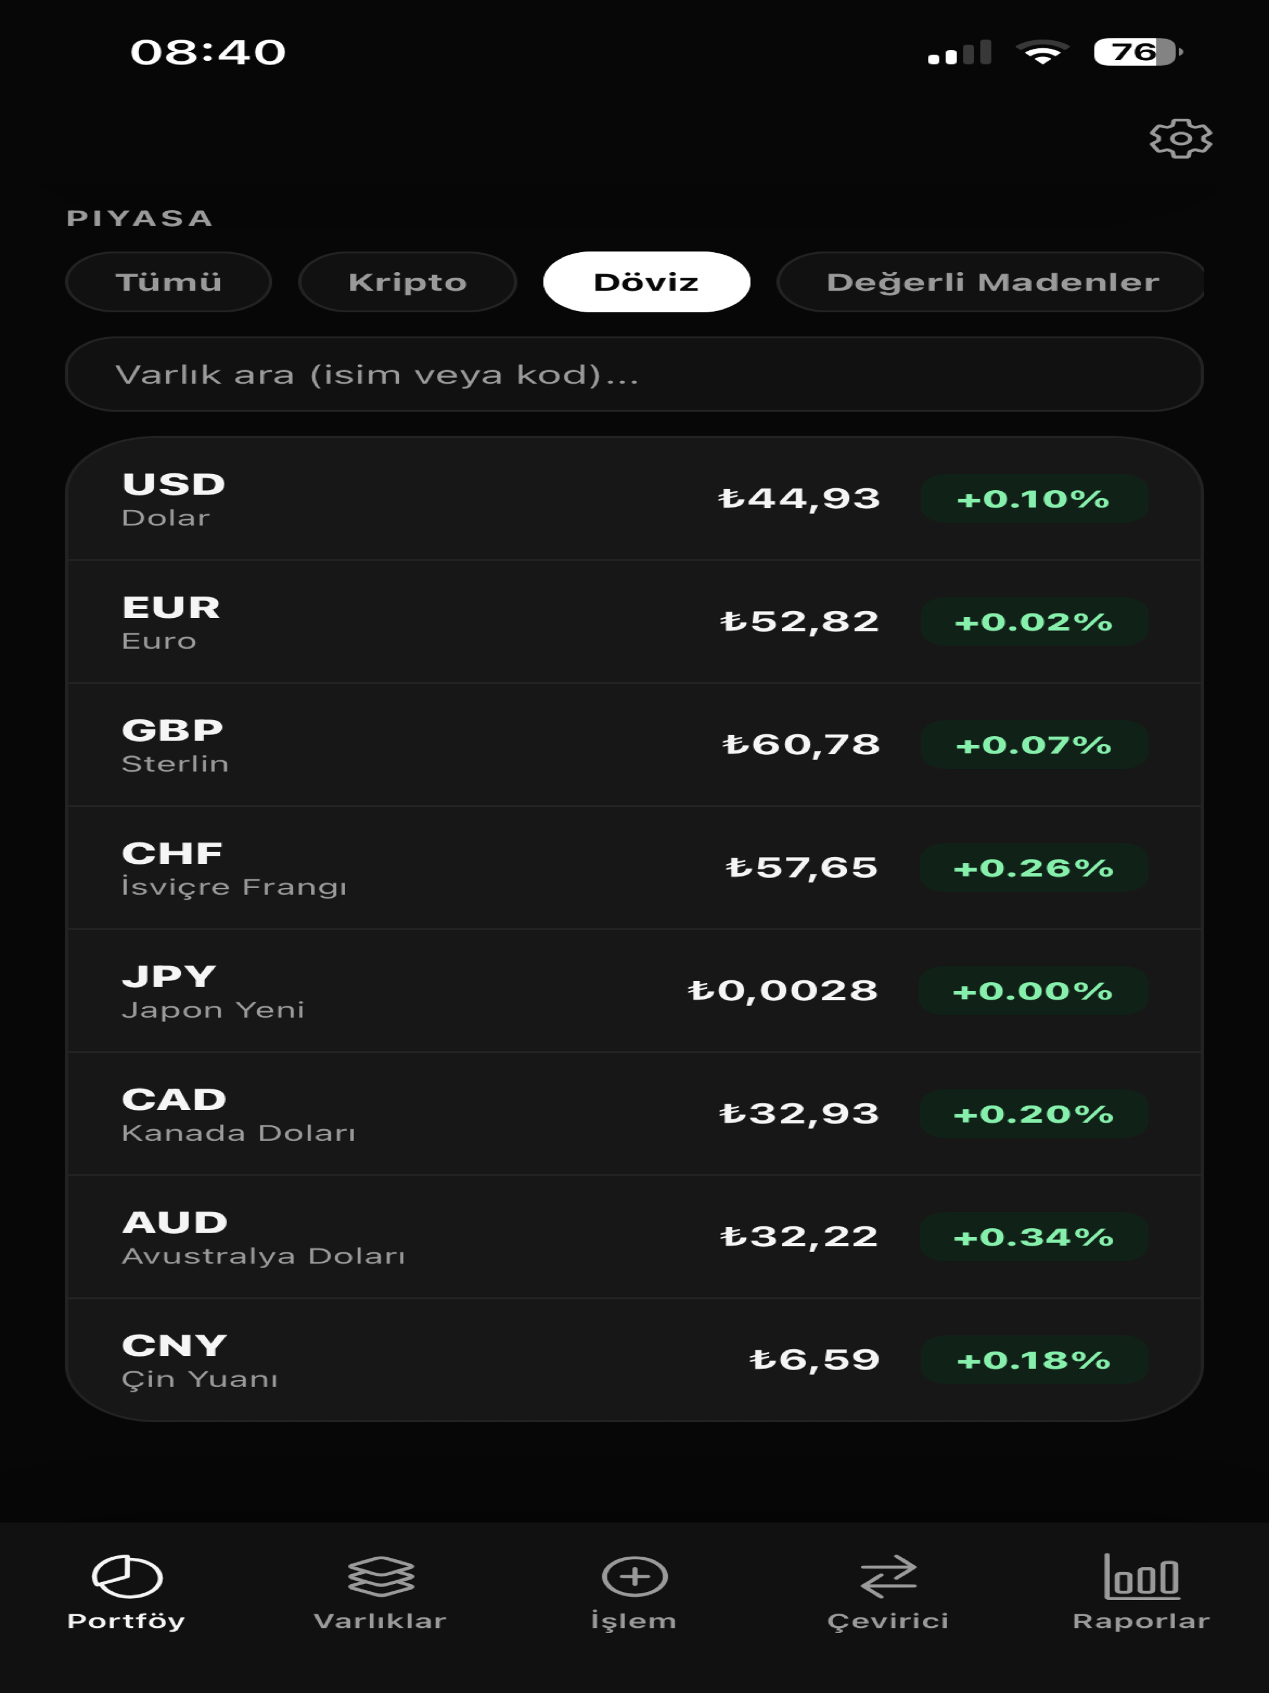Show the Değerli Madenler category
Viewport: 1269px width, 1693px height.
point(990,282)
